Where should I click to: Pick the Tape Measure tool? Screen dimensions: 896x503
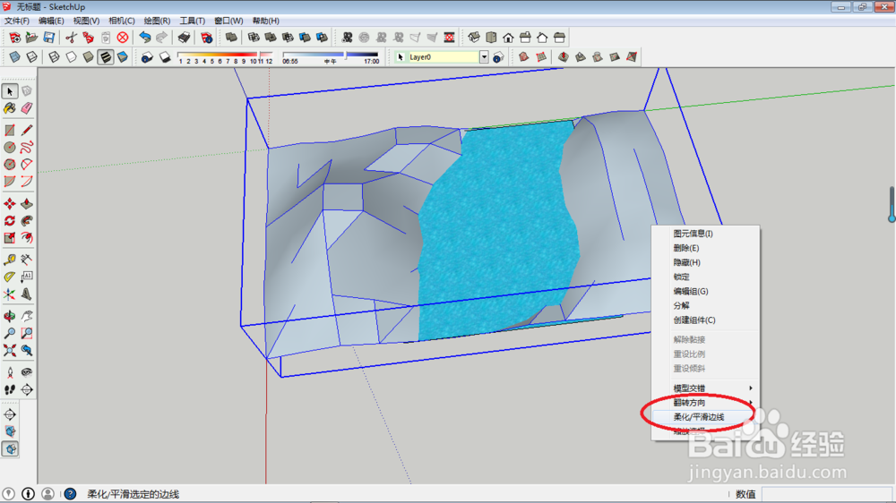click(x=10, y=260)
